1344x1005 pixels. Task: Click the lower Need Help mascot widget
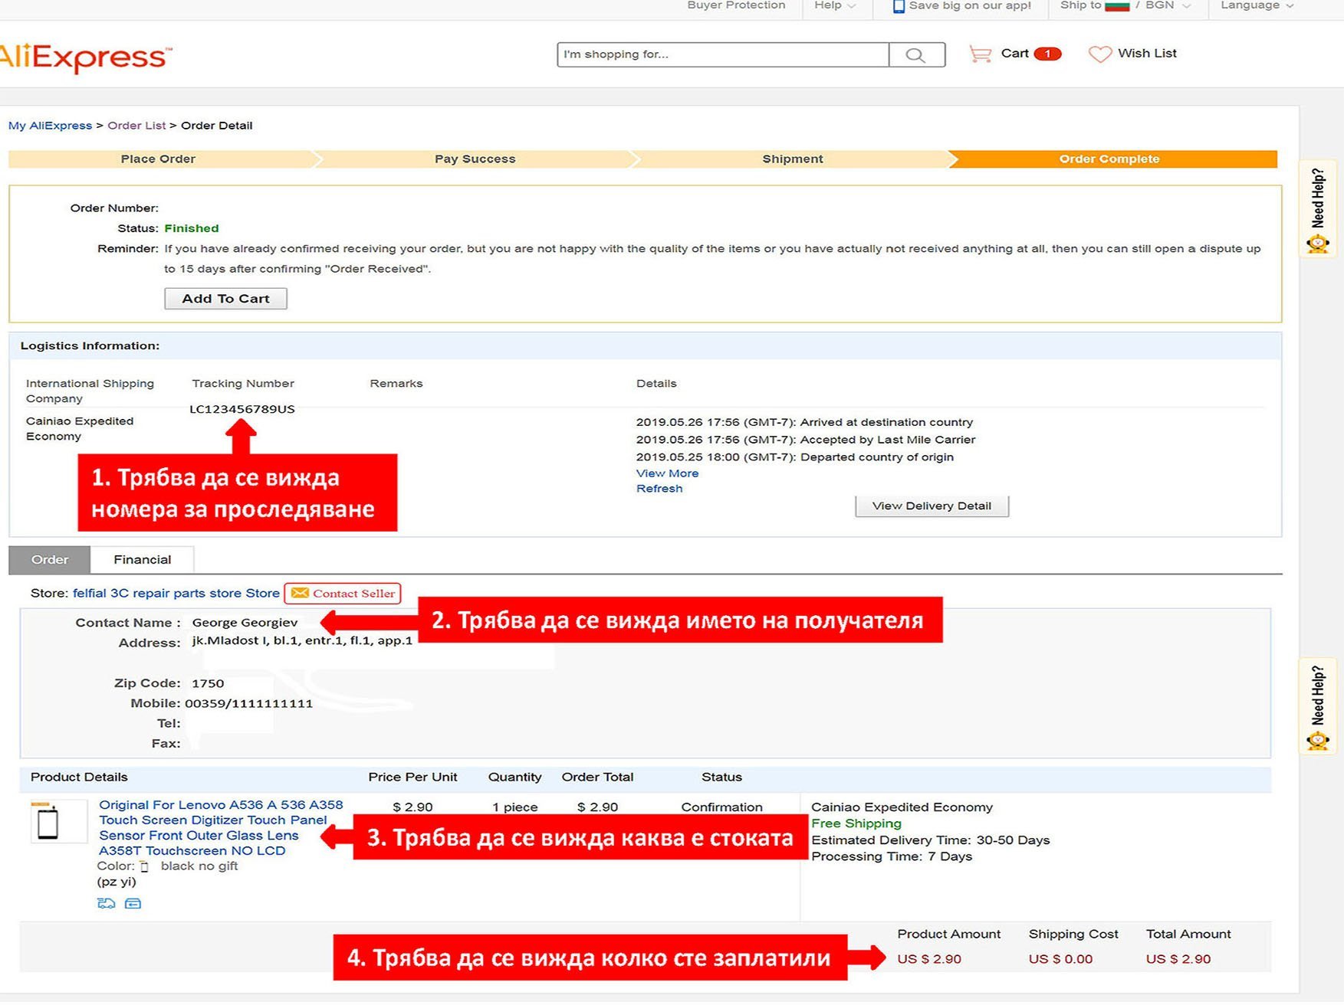tap(1318, 706)
